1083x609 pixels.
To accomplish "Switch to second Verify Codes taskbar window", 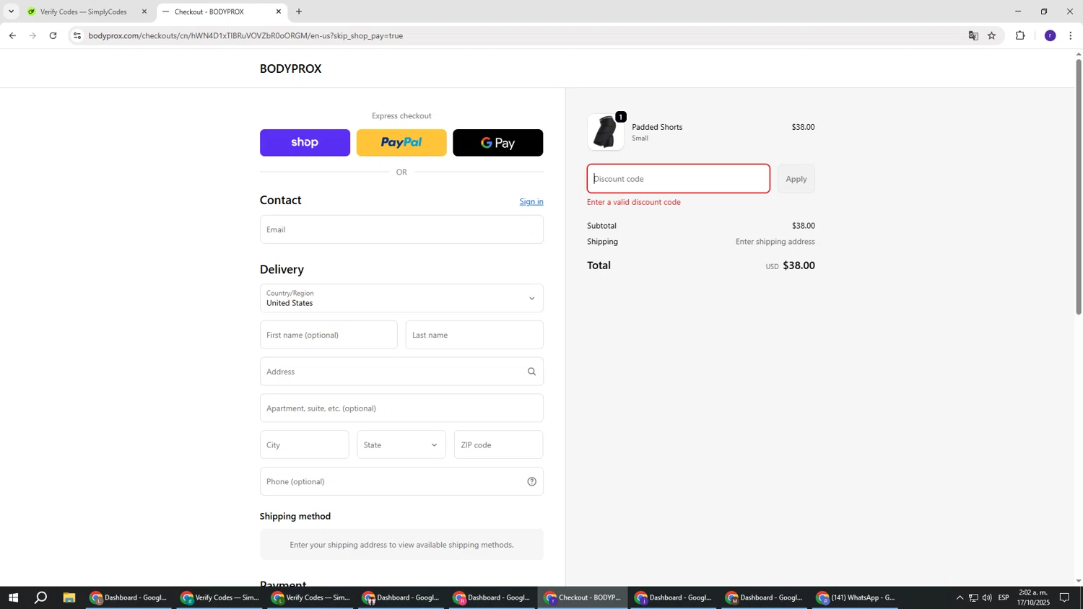I will tap(311, 597).
